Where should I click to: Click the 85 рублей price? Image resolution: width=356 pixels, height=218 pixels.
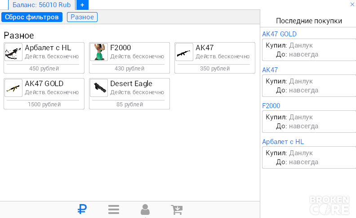point(129,104)
